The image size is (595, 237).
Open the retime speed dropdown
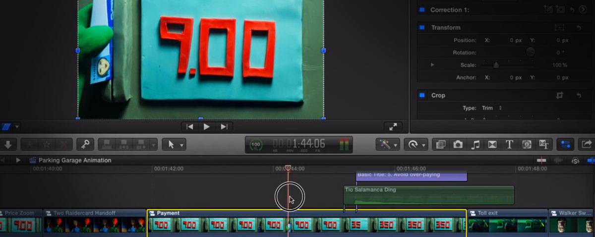coord(416,144)
